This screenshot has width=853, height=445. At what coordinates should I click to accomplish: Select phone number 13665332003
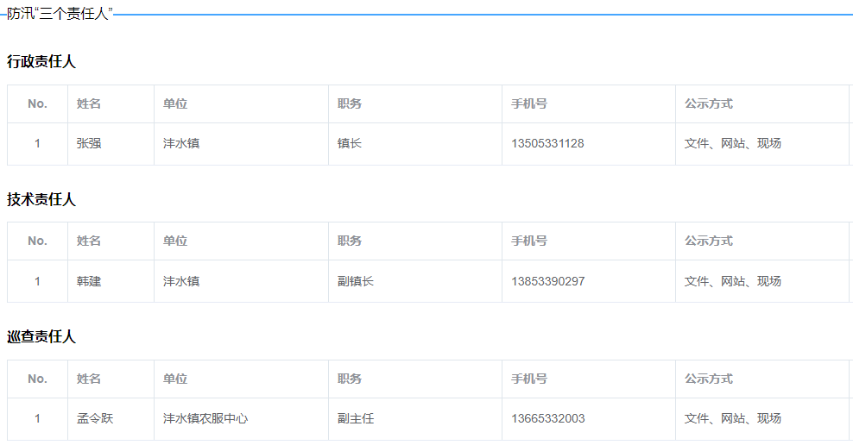point(548,418)
